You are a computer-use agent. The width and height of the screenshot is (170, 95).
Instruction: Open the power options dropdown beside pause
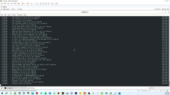24,3
